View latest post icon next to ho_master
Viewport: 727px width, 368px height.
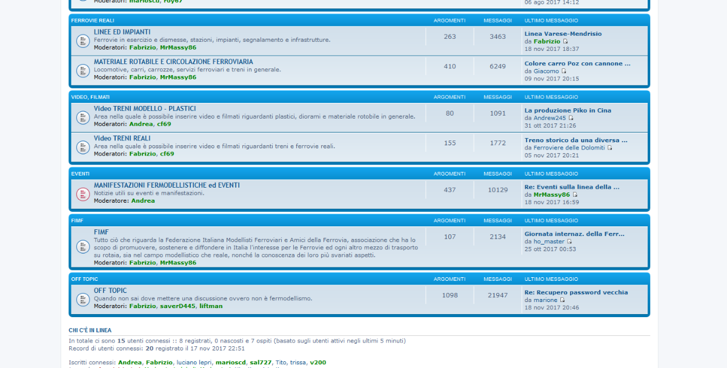[x=569, y=241]
